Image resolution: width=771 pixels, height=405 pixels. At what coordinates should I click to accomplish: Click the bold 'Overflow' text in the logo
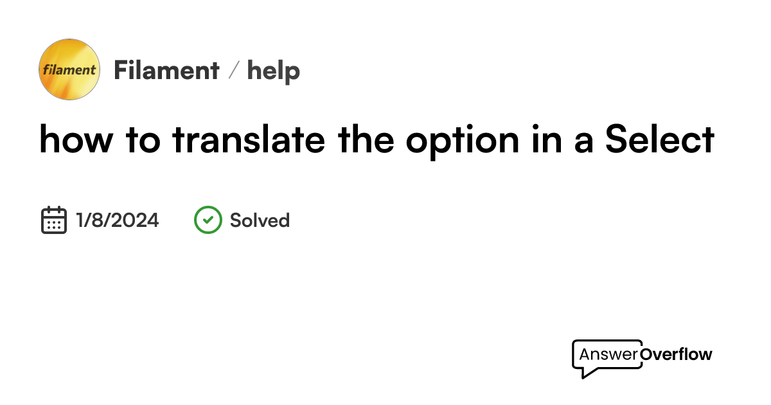[x=676, y=354]
